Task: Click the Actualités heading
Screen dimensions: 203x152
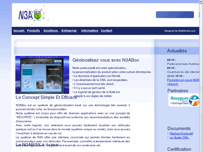Action: (177, 51)
